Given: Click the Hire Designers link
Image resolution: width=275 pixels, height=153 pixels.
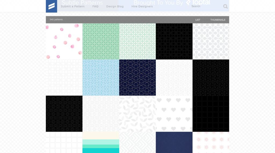Looking at the screenshot, I should [x=142, y=6].
